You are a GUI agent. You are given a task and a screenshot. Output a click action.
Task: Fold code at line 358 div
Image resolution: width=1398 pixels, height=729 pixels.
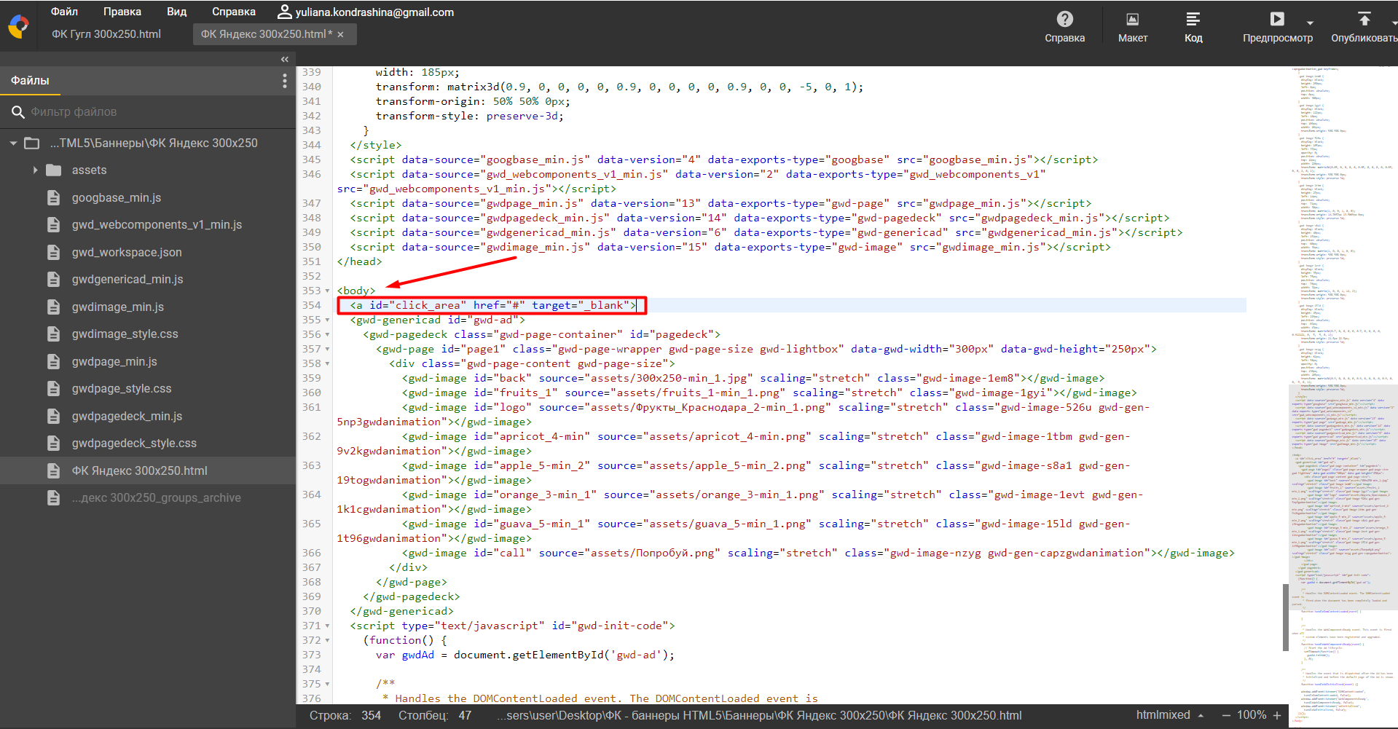coord(327,364)
